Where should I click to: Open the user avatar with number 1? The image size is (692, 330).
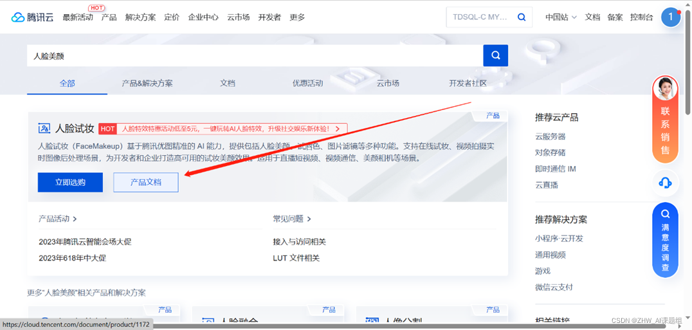pos(671,17)
